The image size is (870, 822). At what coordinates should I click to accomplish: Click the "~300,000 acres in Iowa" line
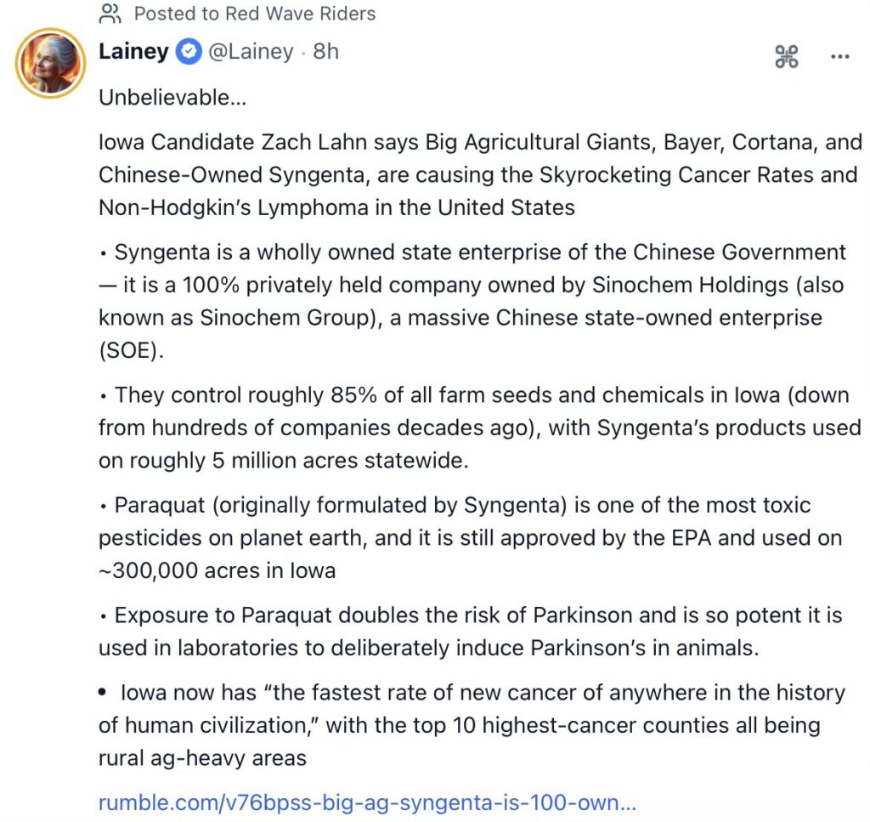(x=217, y=570)
